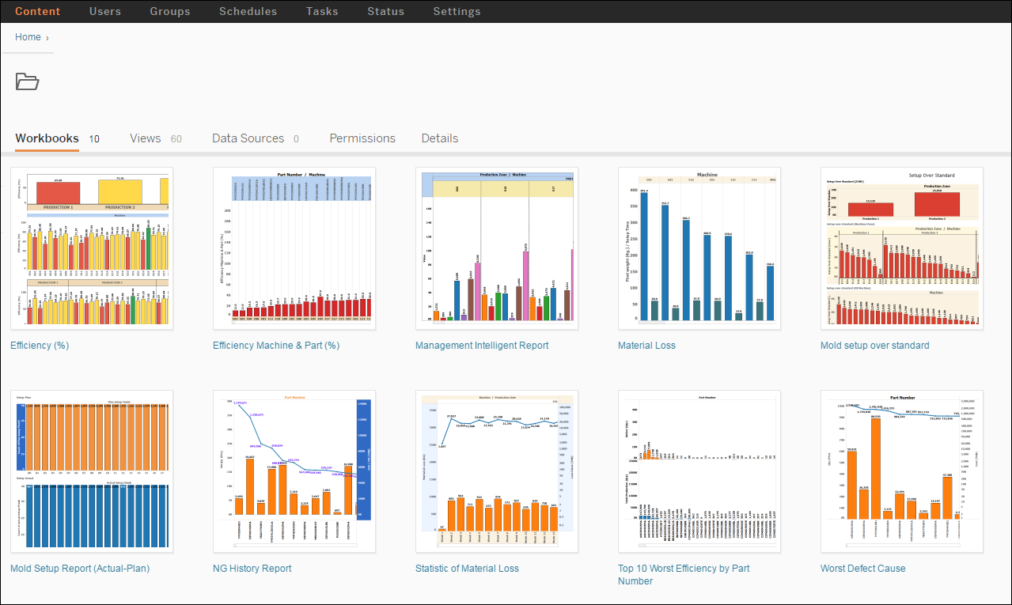Open the Schedules menu
Viewport: 1012px width, 605px height.
tap(248, 11)
